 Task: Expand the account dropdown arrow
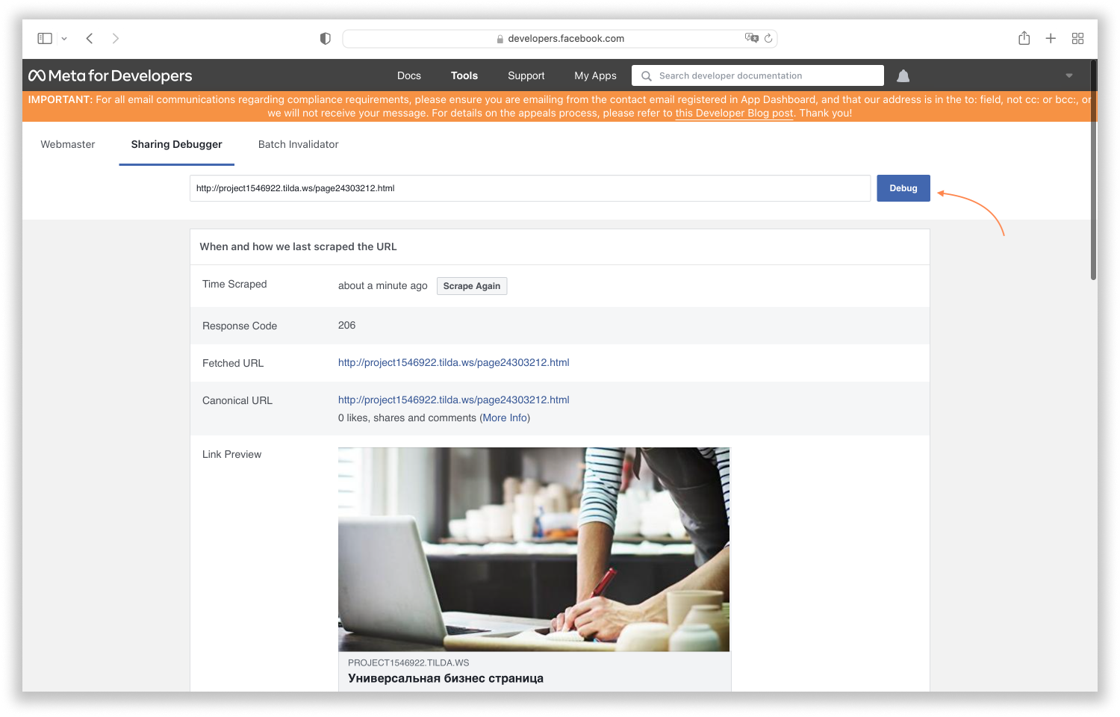[x=1069, y=75]
